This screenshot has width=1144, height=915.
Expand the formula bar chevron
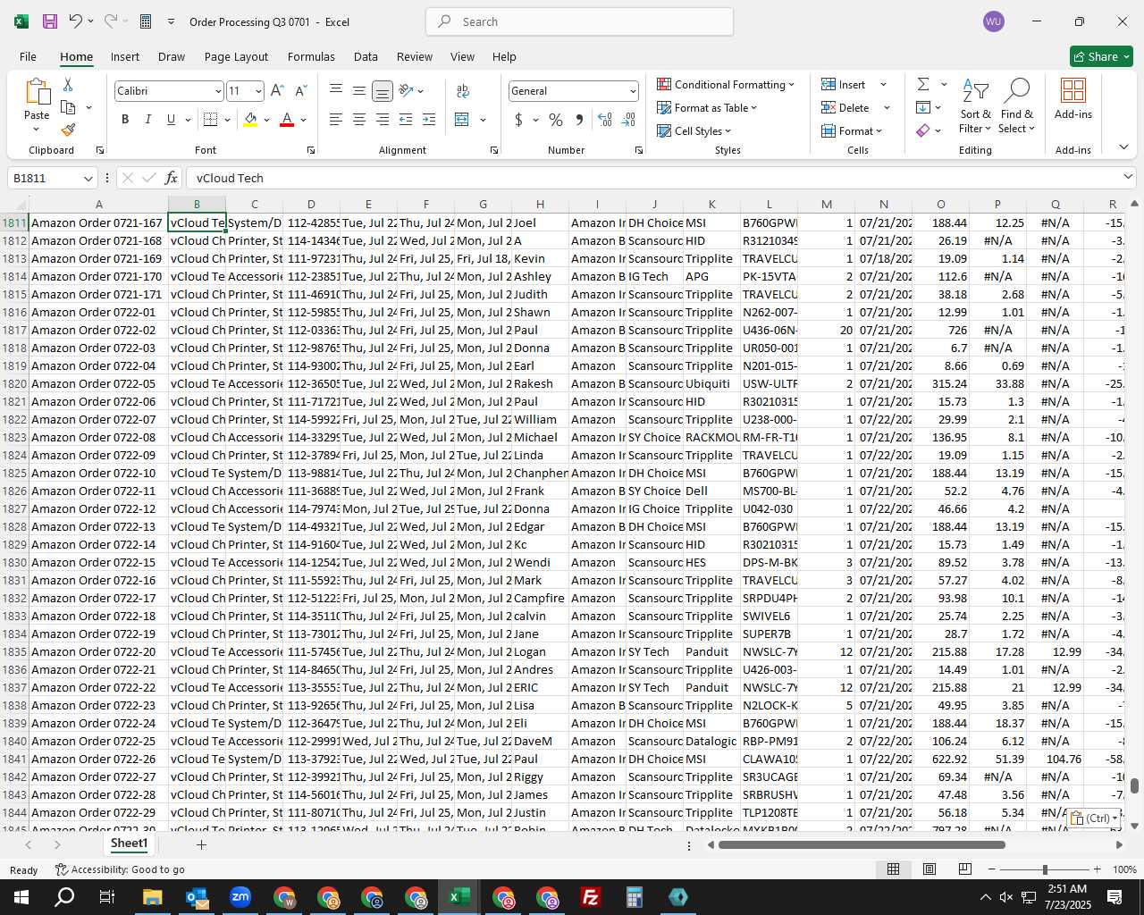(x=1128, y=177)
